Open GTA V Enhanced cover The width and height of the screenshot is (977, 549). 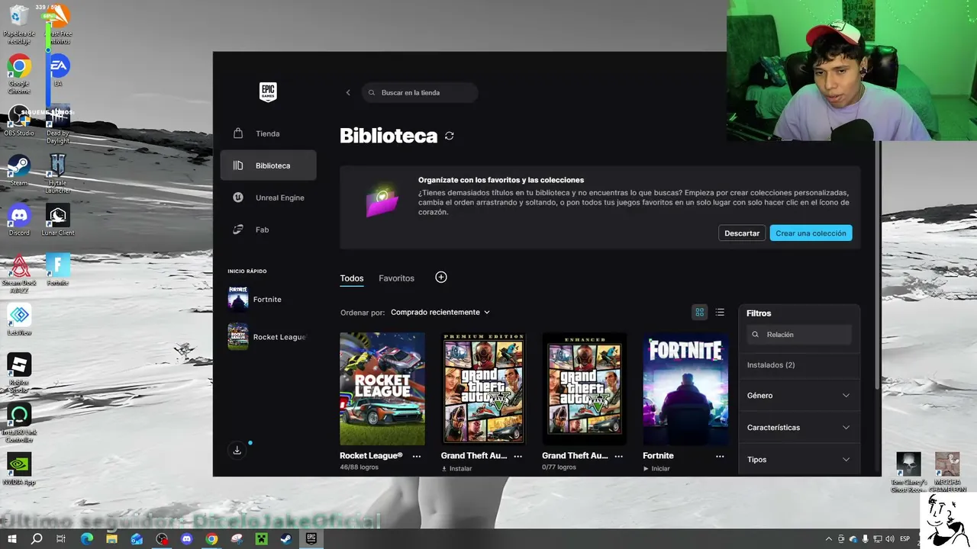point(585,389)
